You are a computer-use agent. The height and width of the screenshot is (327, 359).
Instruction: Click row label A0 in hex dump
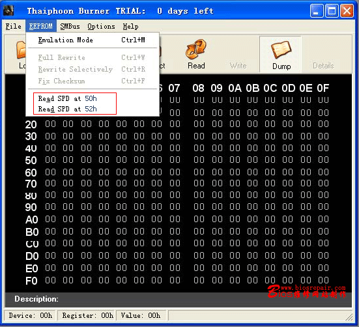point(31,220)
